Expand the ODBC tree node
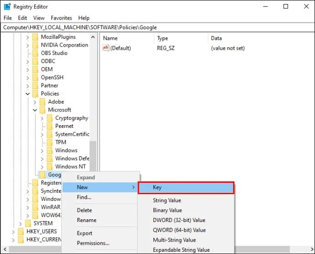 (x=28, y=62)
